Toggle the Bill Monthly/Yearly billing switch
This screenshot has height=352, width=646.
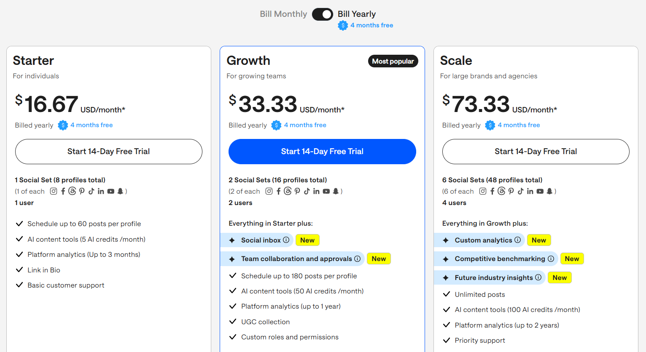coord(322,14)
